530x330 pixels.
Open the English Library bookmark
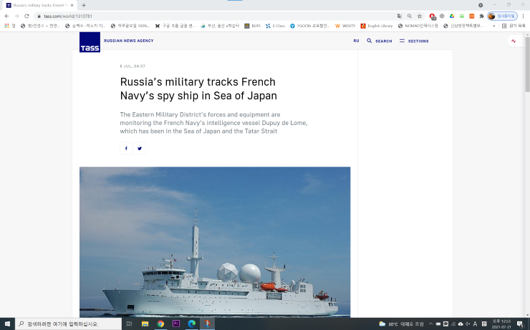[x=377, y=26]
